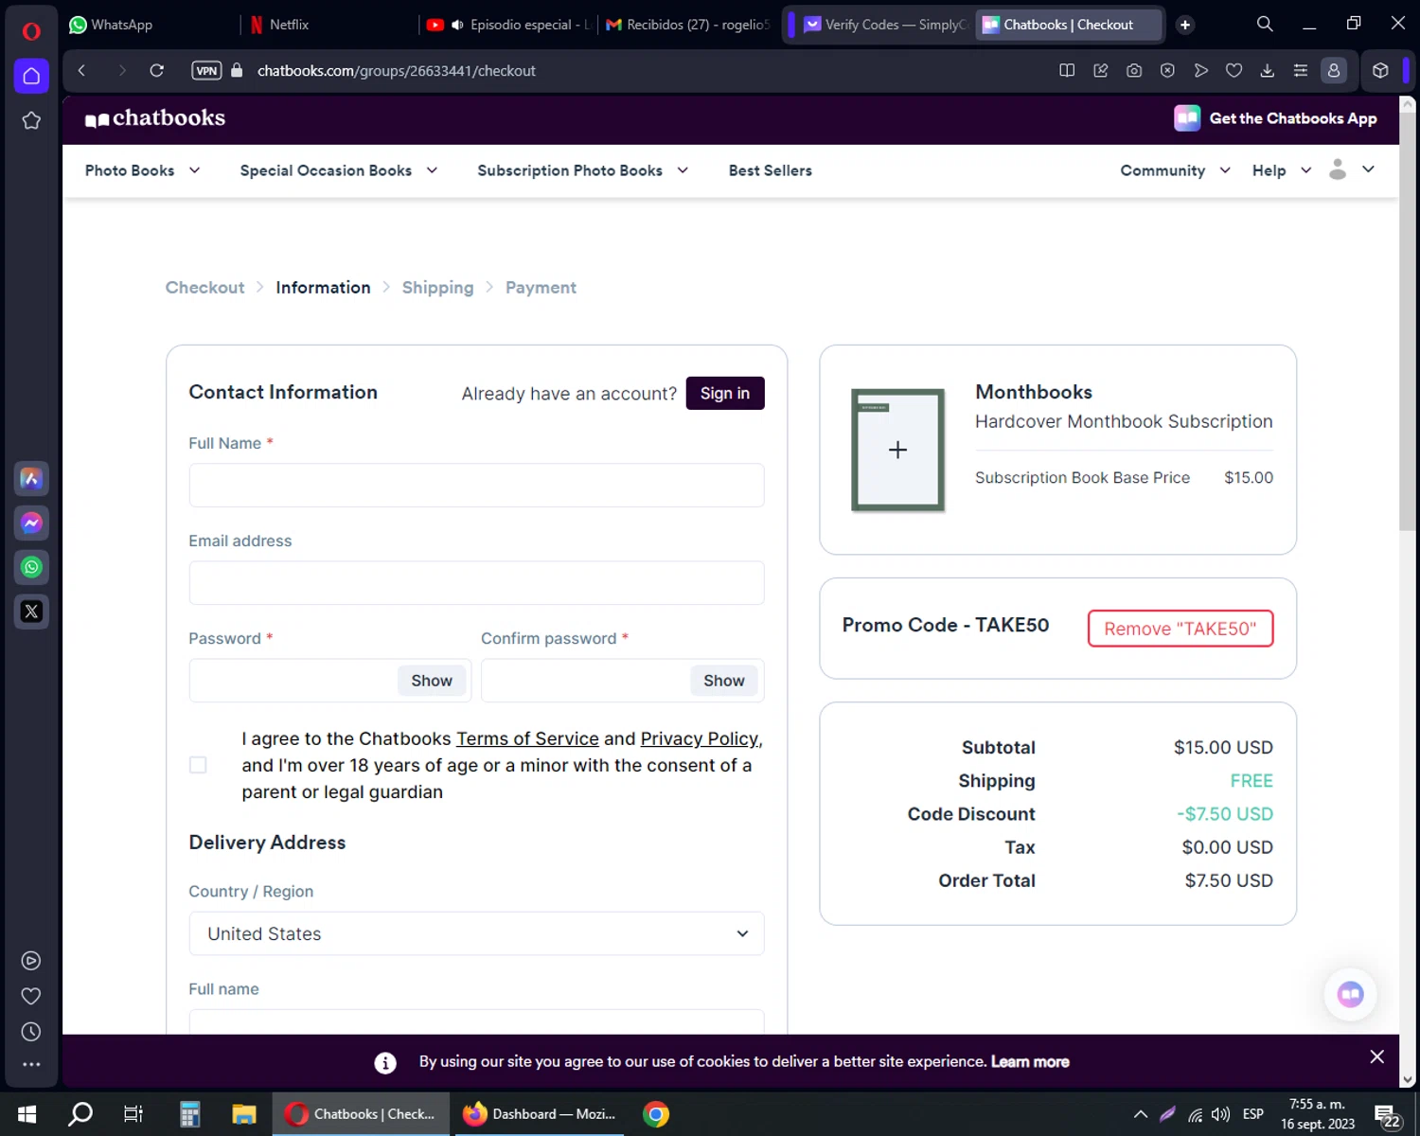Focus the Email address field
This screenshot has width=1420, height=1136.
[x=476, y=582]
